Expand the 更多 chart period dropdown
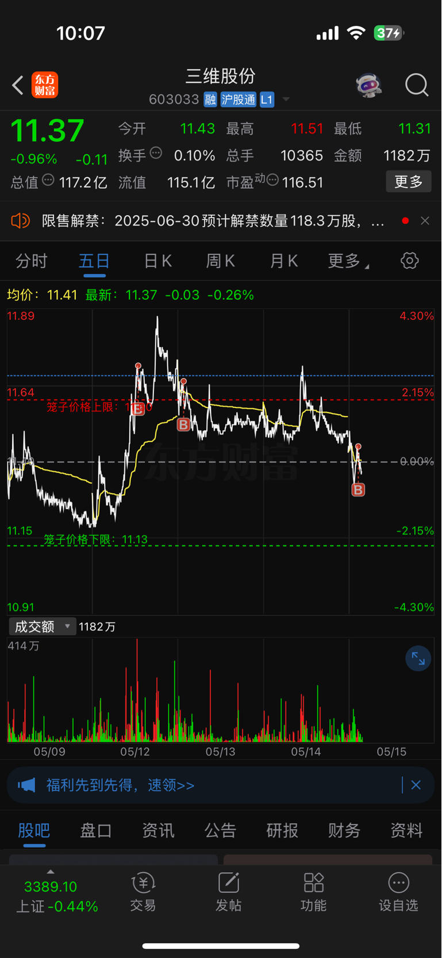 pyautogui.click(x=348, y=261)
